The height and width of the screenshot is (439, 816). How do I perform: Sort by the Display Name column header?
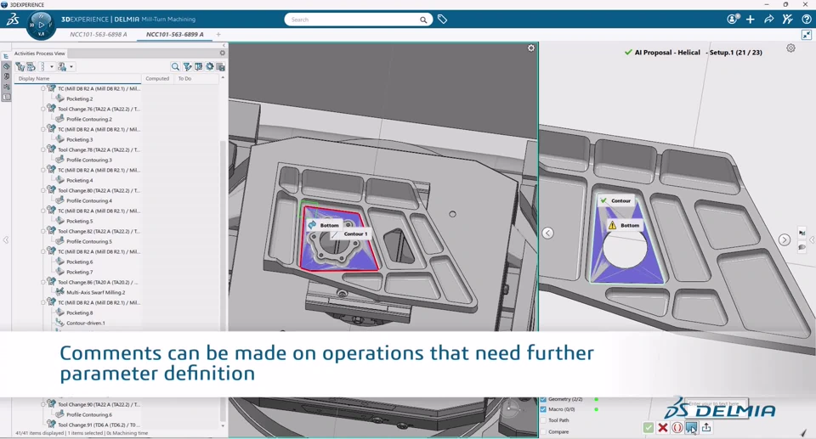[34, 78]
